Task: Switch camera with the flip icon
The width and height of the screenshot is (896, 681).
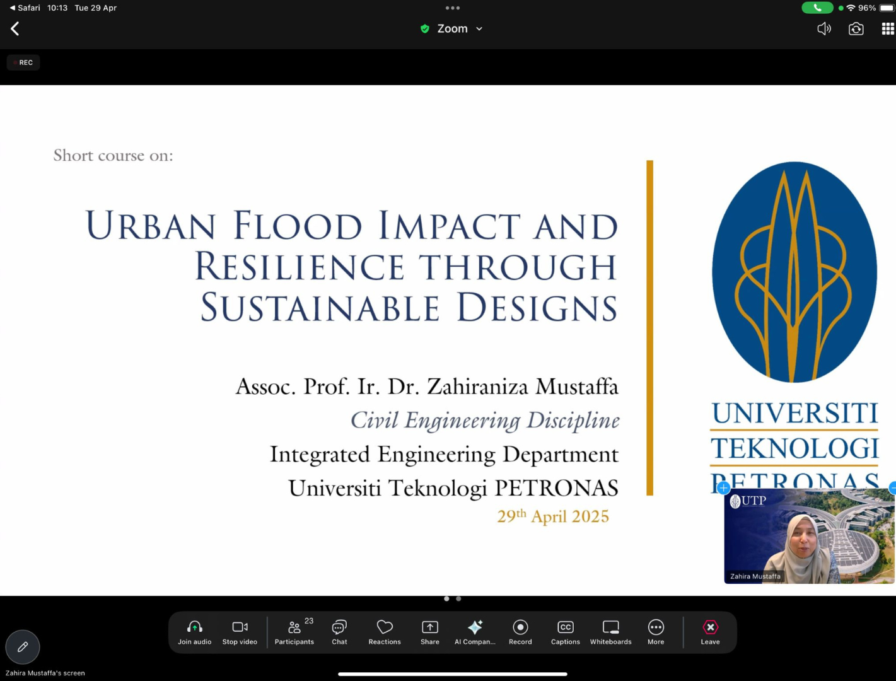Action: 856,29
